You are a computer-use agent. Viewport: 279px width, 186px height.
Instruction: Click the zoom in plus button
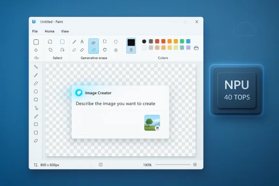coord(195,165)
